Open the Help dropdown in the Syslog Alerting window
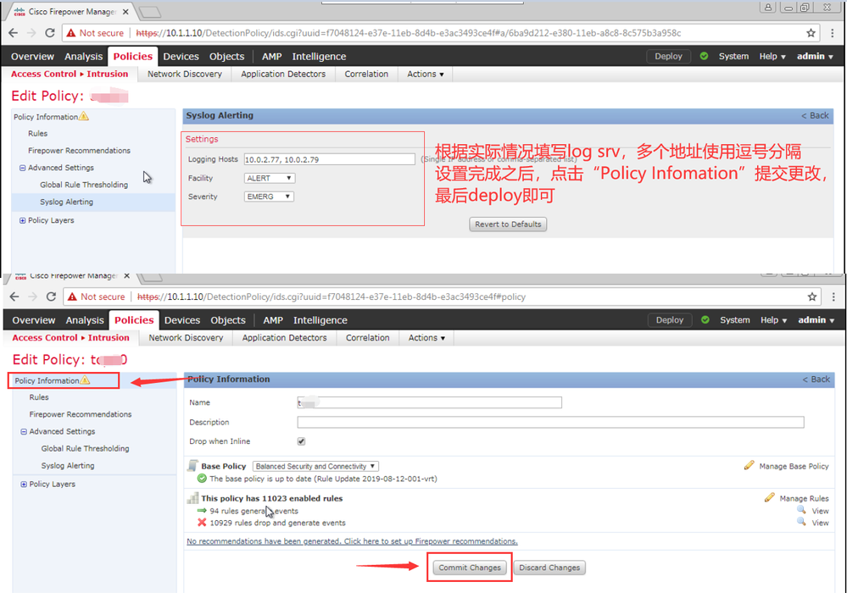Image resolution: width=847 pixels, height=615 pixels. (772, 56)
